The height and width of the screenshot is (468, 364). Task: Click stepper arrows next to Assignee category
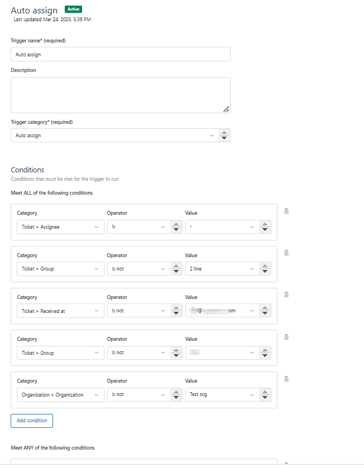(176, 227)
